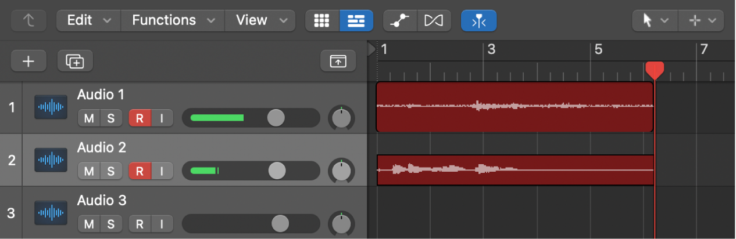Open the Edit menu
736x239 pixels.
88,20
